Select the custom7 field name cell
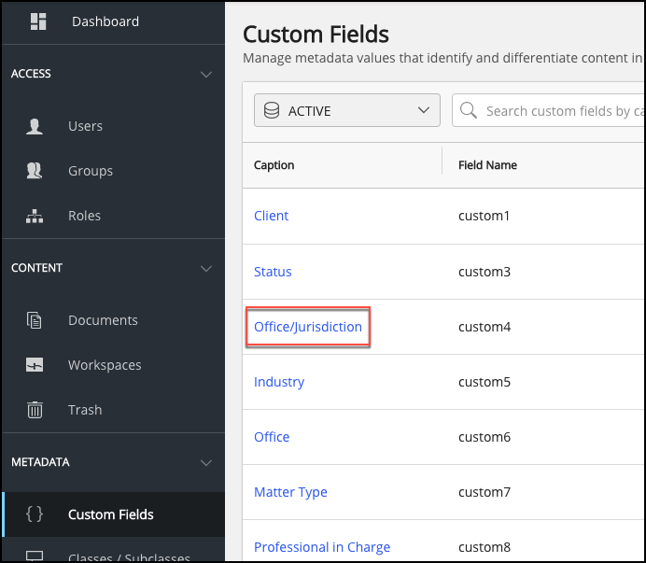 tap(484, 492)
